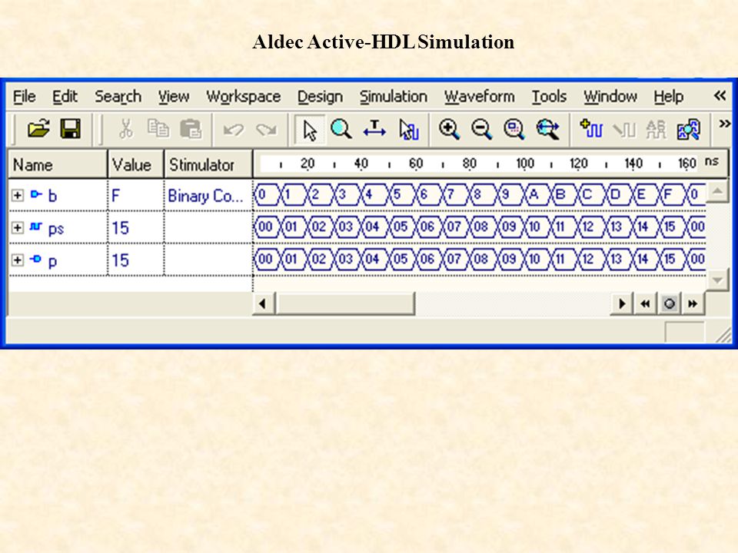Redo the last undone action
Screen dimensions: 738x553
[x=267, y=129]
